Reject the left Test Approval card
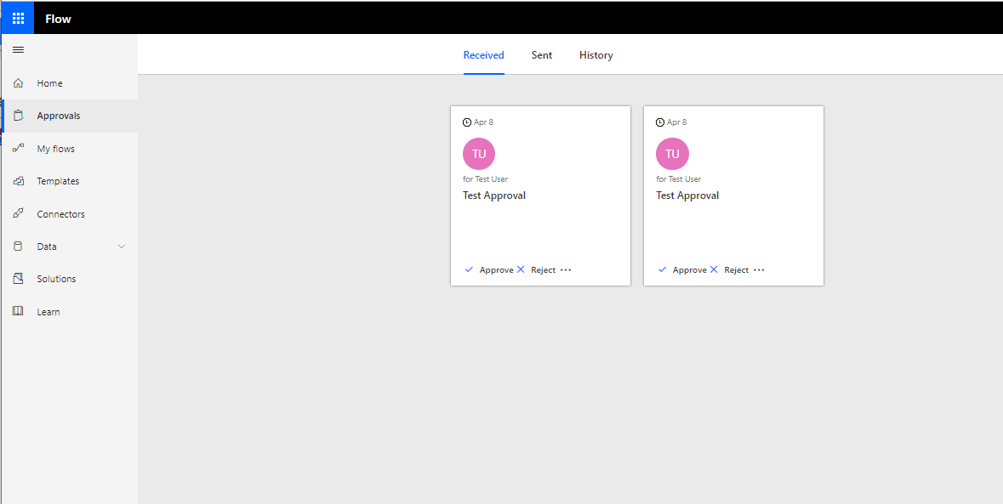Screen dimensions: 1003x504 [x=536, y=269]
